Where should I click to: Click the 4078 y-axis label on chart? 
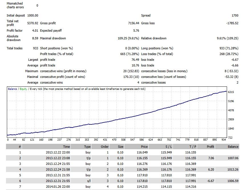click(x=231, y=110)
